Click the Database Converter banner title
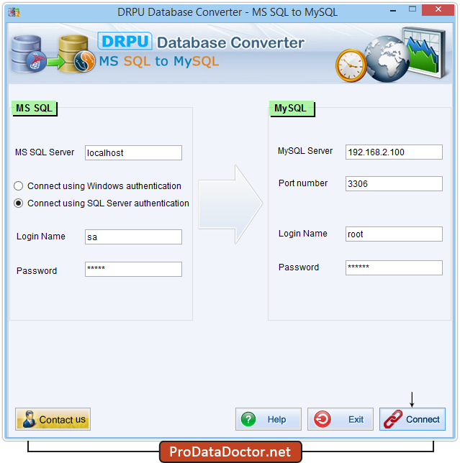This screenshot has height=463, width=460. [x=230, y=43]
